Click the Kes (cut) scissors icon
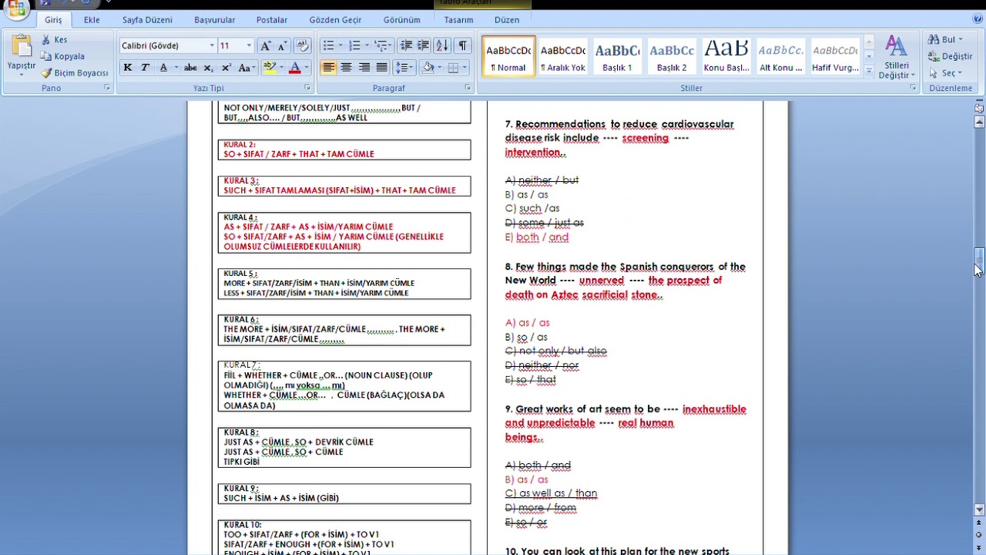986x555 pixels. point(46,40)
